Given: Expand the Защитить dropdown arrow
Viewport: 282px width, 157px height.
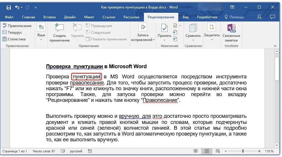Looking at the screenshot, I should (212, 39).
